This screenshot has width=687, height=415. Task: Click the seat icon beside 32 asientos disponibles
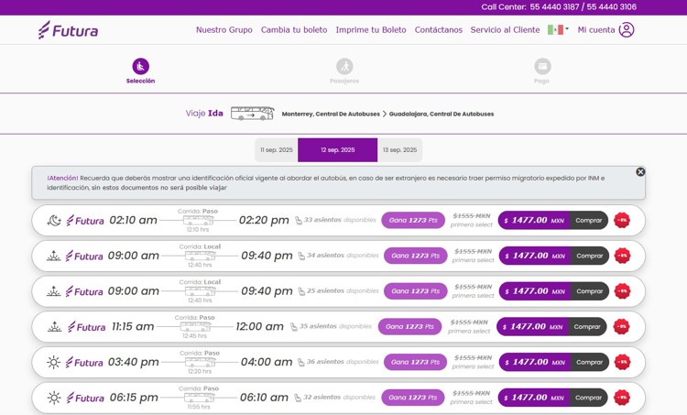pos(298,398)
